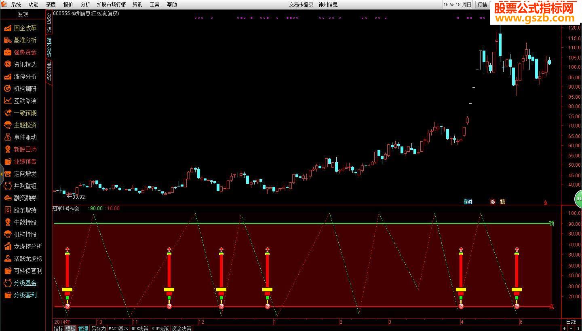The height and width of the screenshot is (331, 582).
Task: Switch to the 技术分析 vertical tab
Action: [x=49, y=47]
